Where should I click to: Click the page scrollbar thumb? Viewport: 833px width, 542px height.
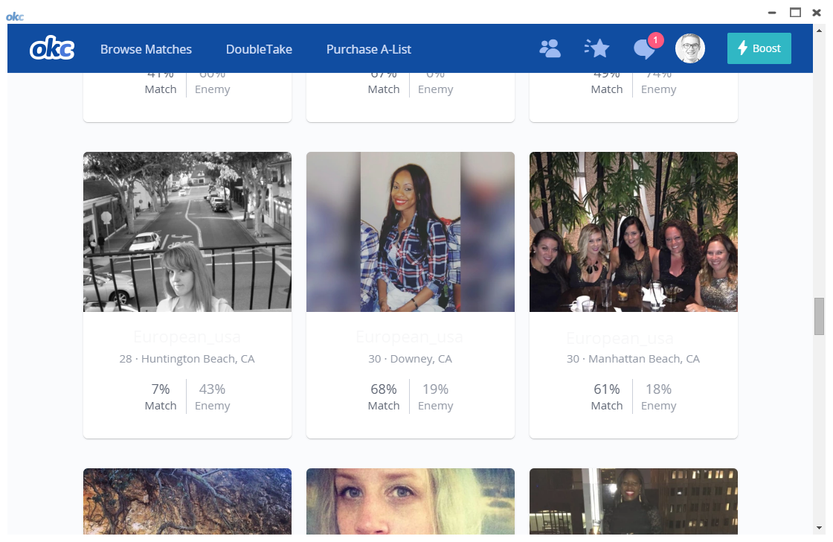coord(819,316)
